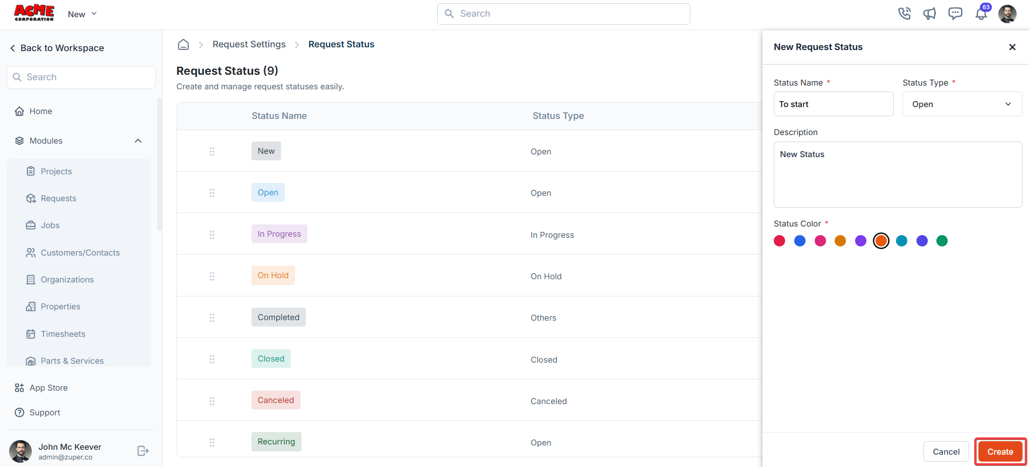Select the teal status color

(x=901, y=241)
